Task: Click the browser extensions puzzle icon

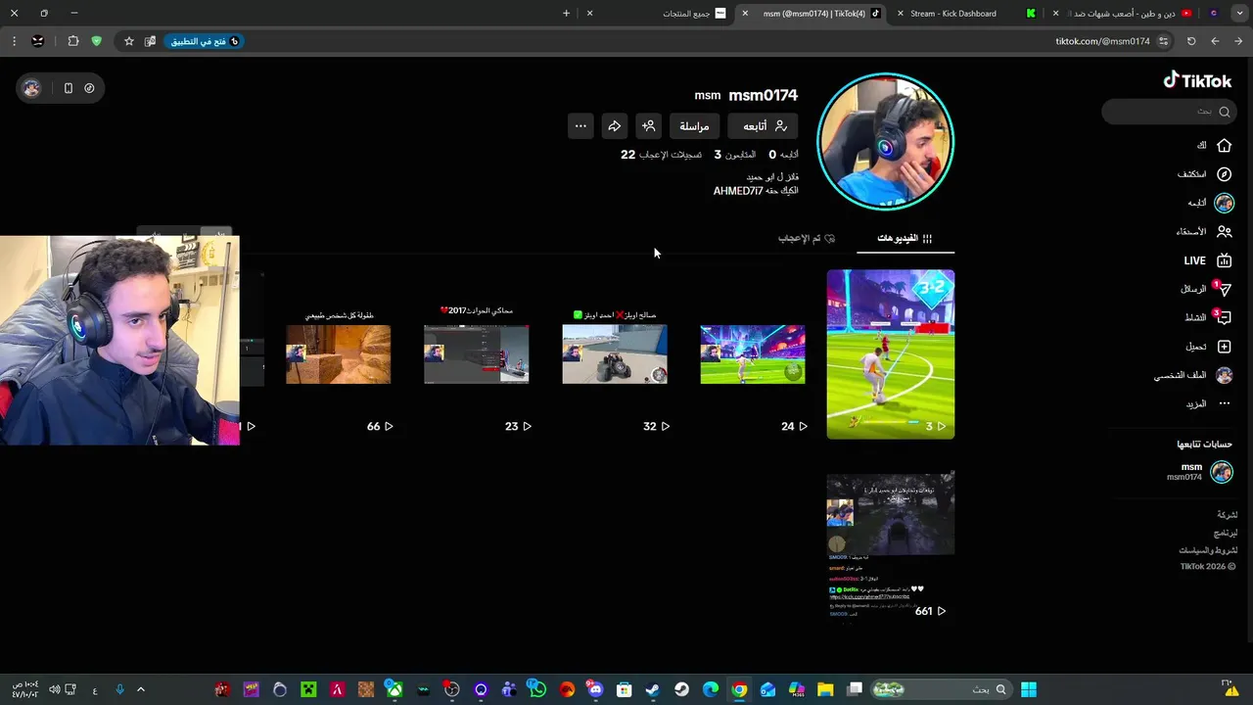Action: click(x=73, y=41)
